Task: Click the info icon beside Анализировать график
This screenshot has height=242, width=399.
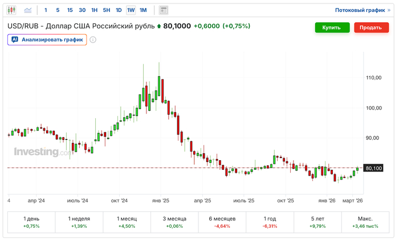Action: pos(93,40)
